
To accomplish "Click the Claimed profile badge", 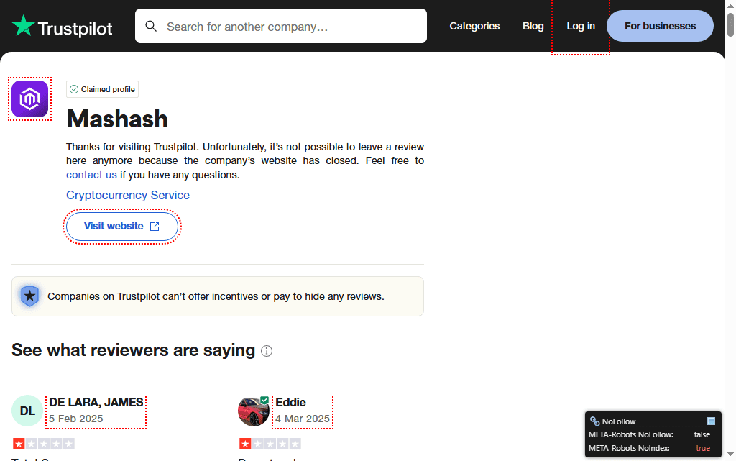I will (102, 89).
